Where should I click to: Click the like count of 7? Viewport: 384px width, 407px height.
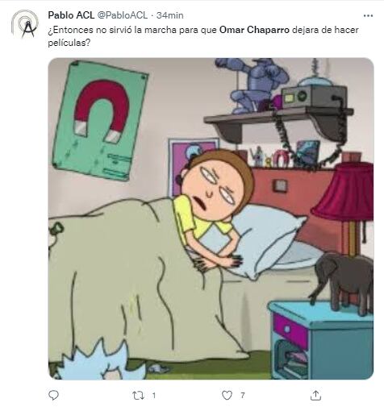click(x=243, y=396)
